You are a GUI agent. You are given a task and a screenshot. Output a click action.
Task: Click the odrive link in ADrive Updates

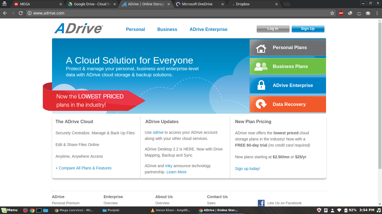[158, 132]
